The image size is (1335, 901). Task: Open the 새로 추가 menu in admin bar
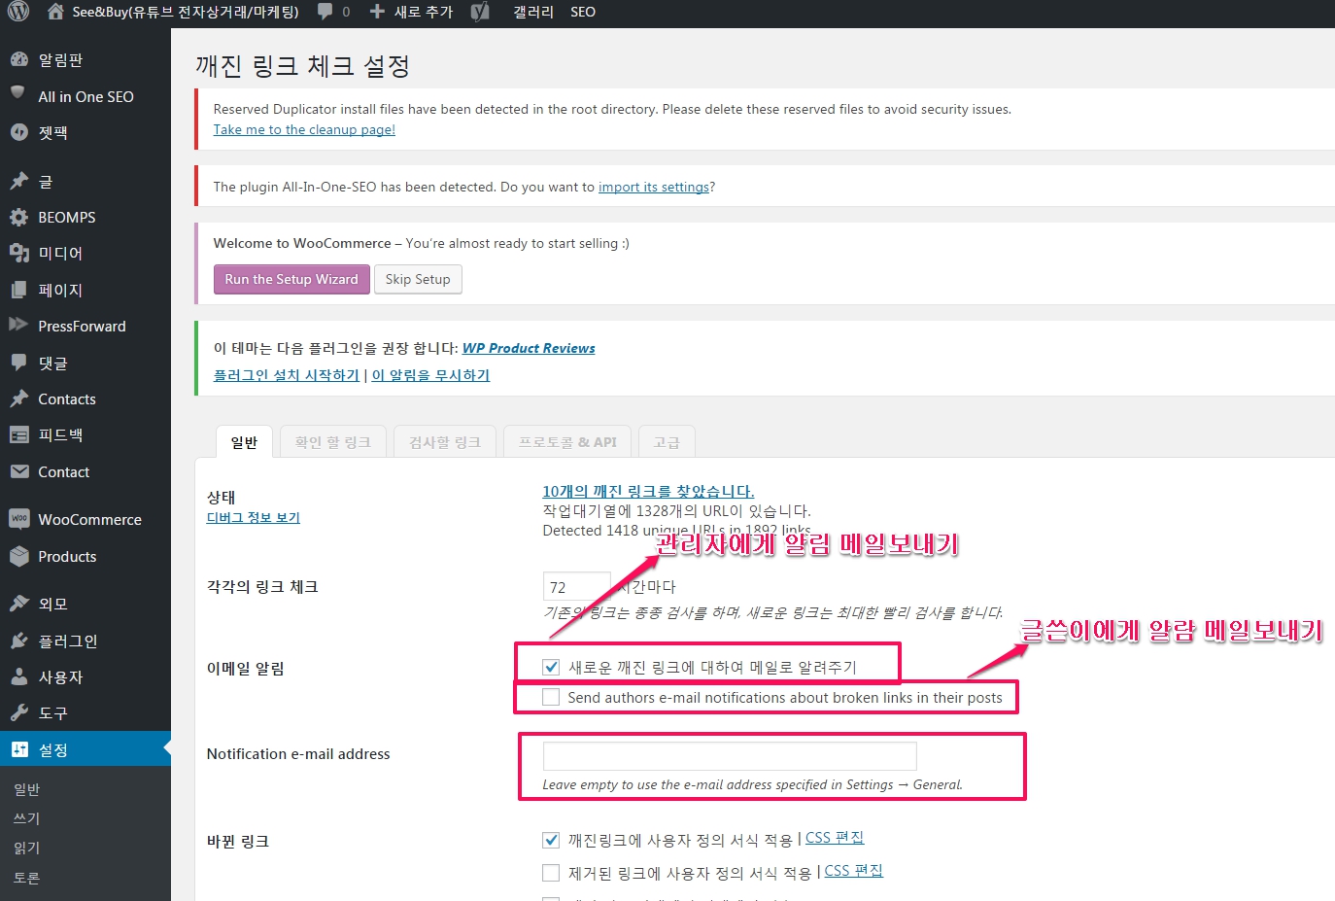tap(412, 12)
